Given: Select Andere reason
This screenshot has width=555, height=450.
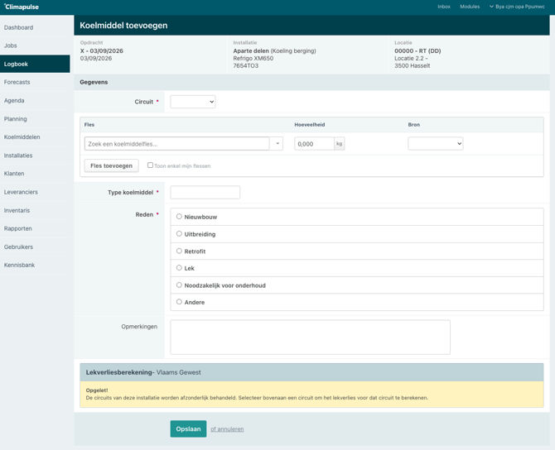Looking at the screenshot, I should 179,302.
